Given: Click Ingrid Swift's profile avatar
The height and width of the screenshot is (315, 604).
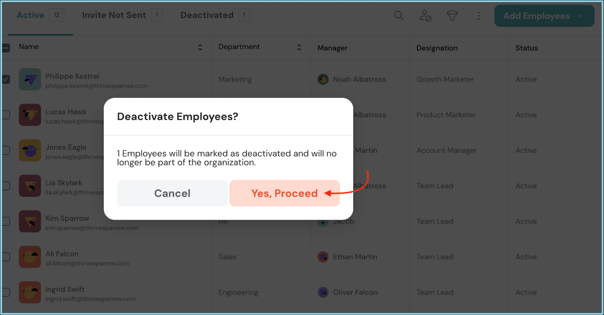Looking at the screenshot, I should (30, 292).
